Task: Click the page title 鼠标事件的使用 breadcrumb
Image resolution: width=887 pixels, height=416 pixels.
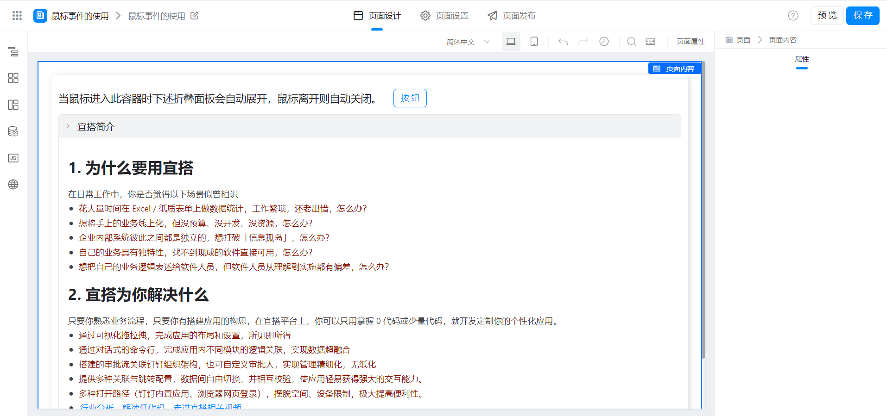Action: 157,16
